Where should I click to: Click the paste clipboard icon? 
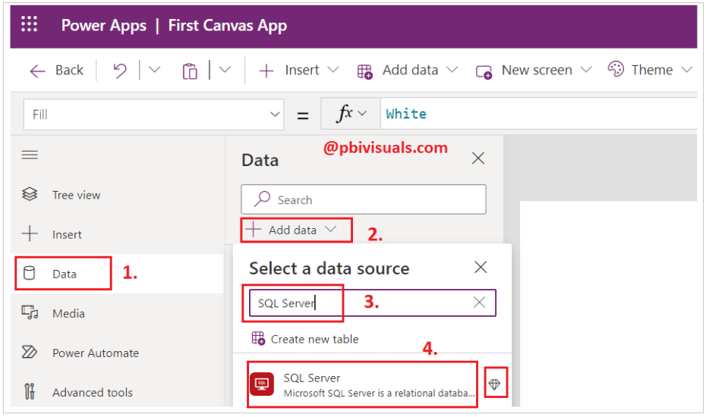point(190,71)
